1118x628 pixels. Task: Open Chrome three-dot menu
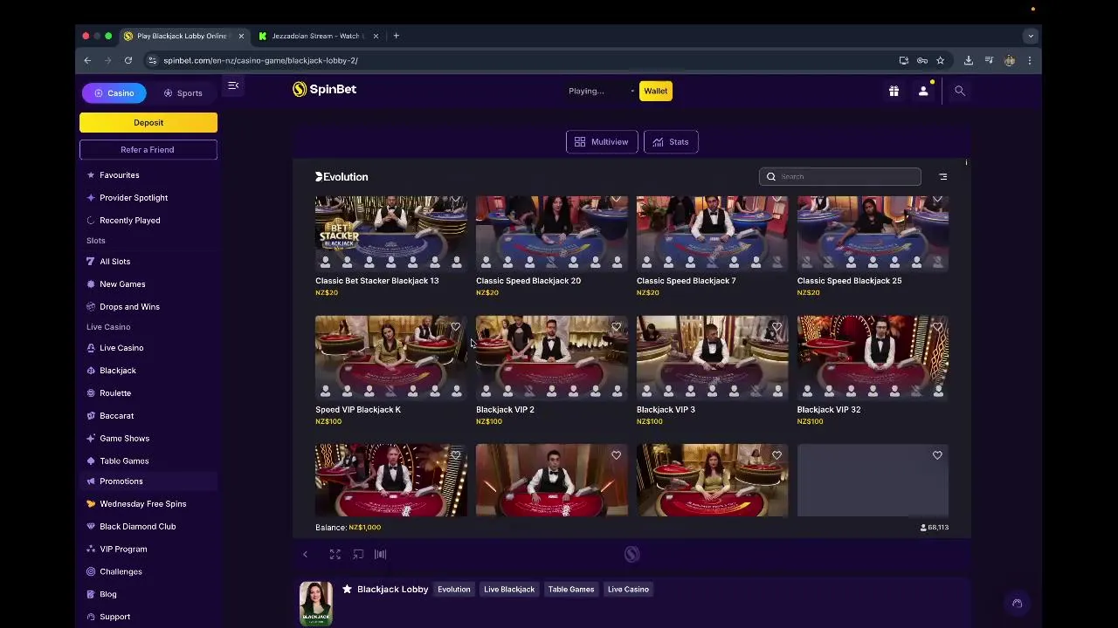[x=1030, y=60]
